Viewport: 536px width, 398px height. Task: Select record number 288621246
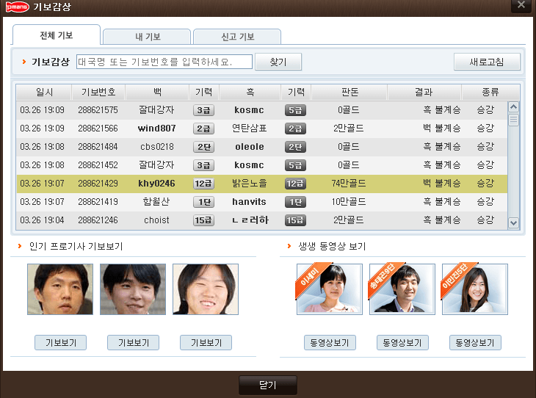262,220
